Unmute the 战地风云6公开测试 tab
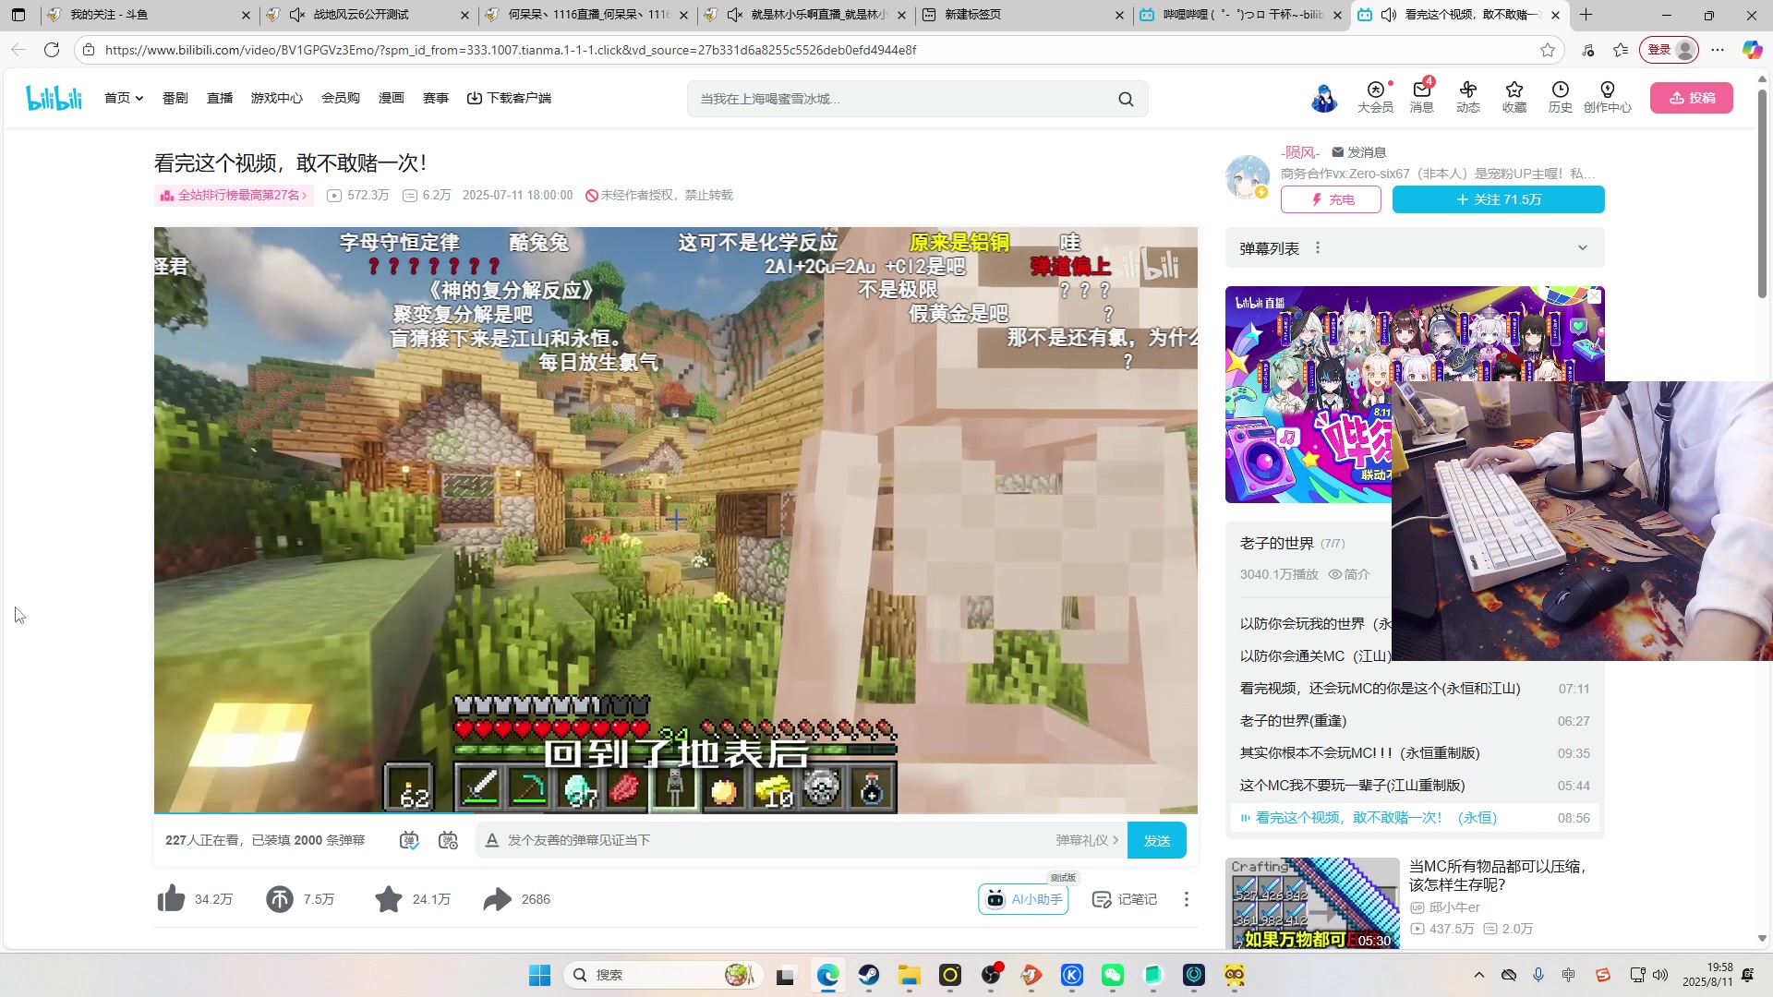Viewport: 1773px width, 997px height. (297, 15)
